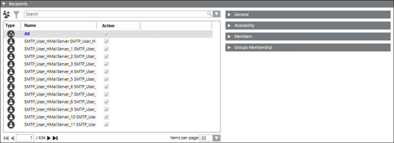Expand the Availability section

(x=308, y=26)
